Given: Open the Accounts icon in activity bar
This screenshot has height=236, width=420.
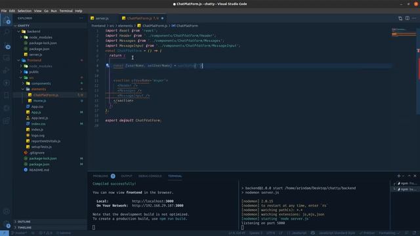Looking at the screenshot, I should click(x=7, y=211).
